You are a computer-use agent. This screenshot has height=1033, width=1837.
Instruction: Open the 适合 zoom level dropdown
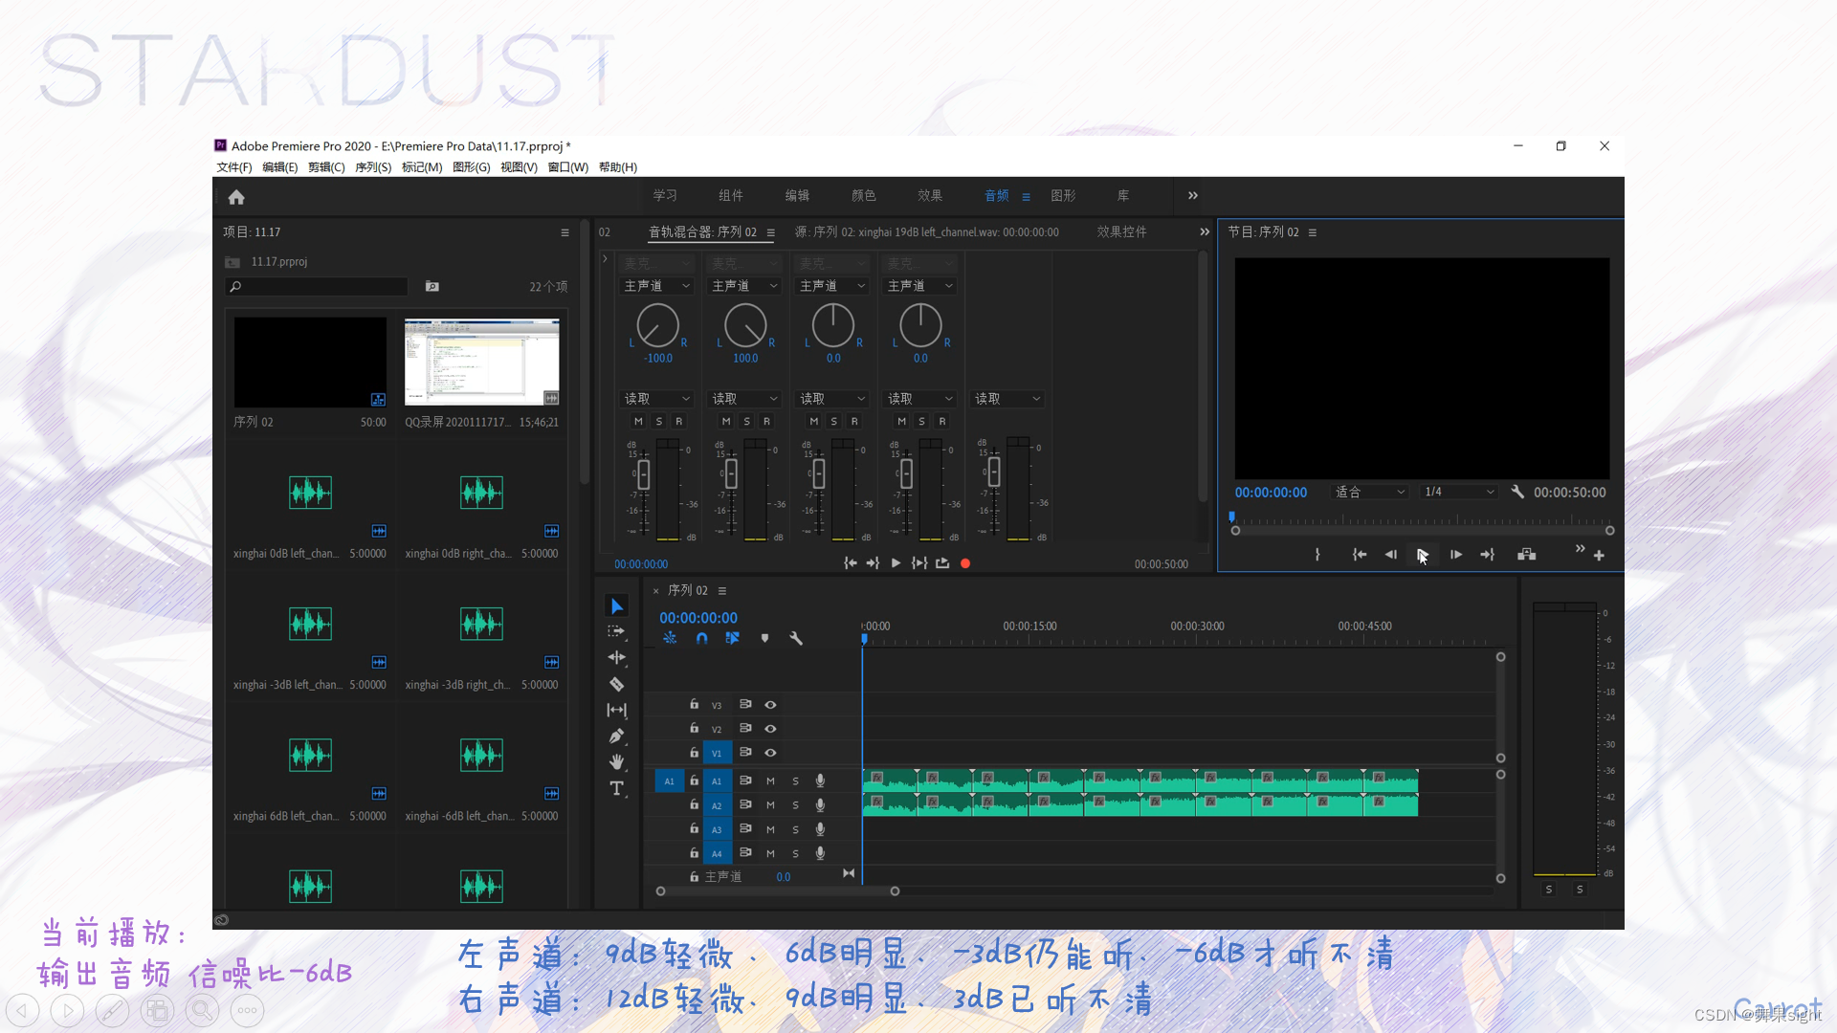(1370, 492)
